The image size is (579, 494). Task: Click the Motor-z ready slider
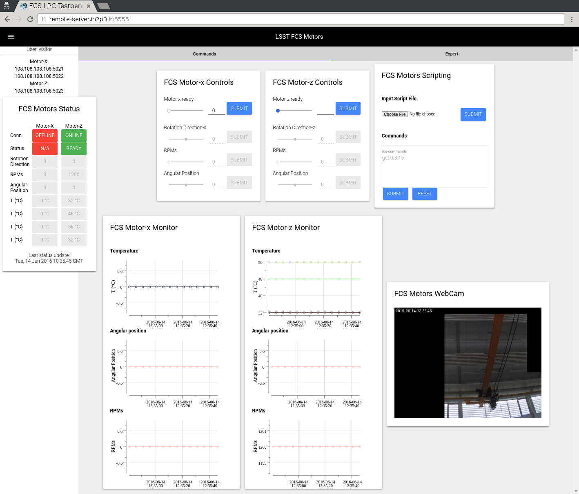click(294, 111)
